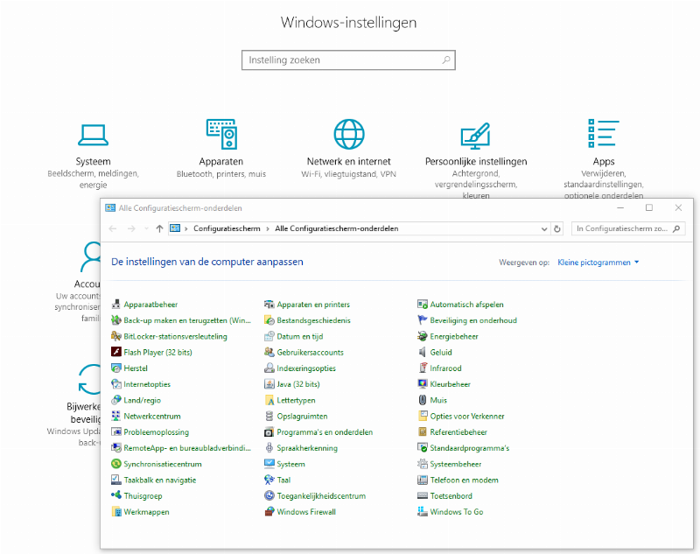Viewport: 700px width, 554px height.
Task: Click the Spraakherkenning microphone icon
Action: pos(269,448)
